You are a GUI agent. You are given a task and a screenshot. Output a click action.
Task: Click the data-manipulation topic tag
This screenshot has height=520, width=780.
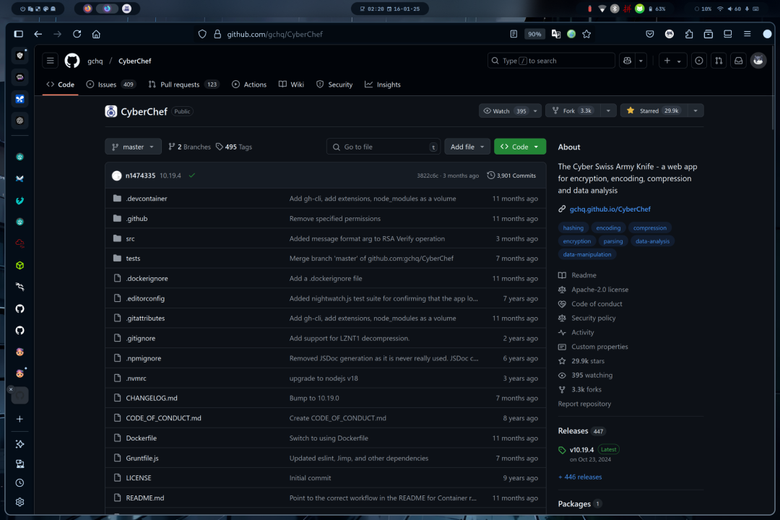click(587, 254)
